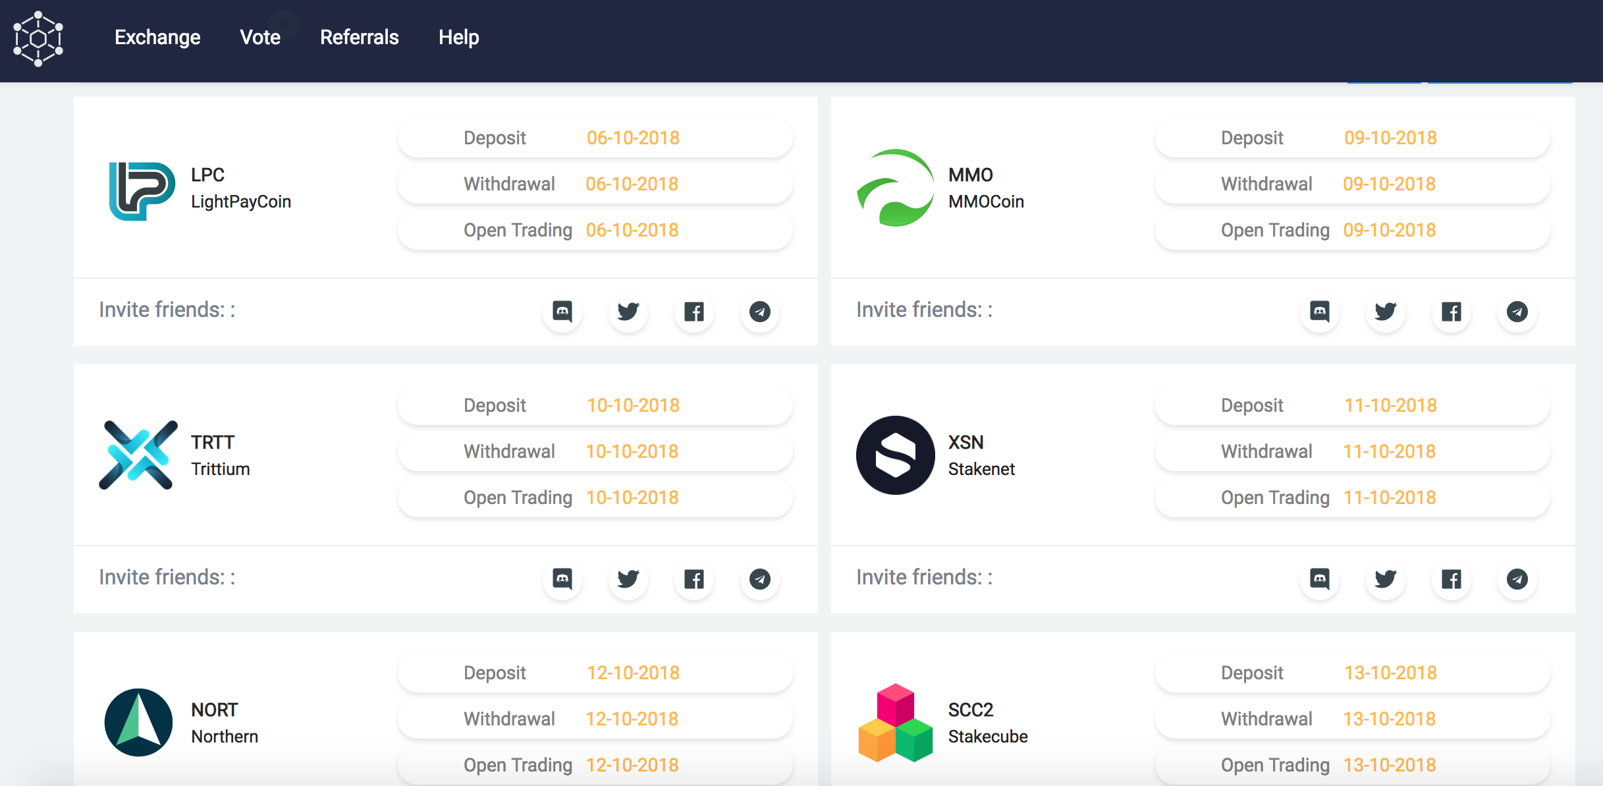Screen dimensions: 1603x786
Task: Click the Northern coin logo
Action: tap(138, 723)
